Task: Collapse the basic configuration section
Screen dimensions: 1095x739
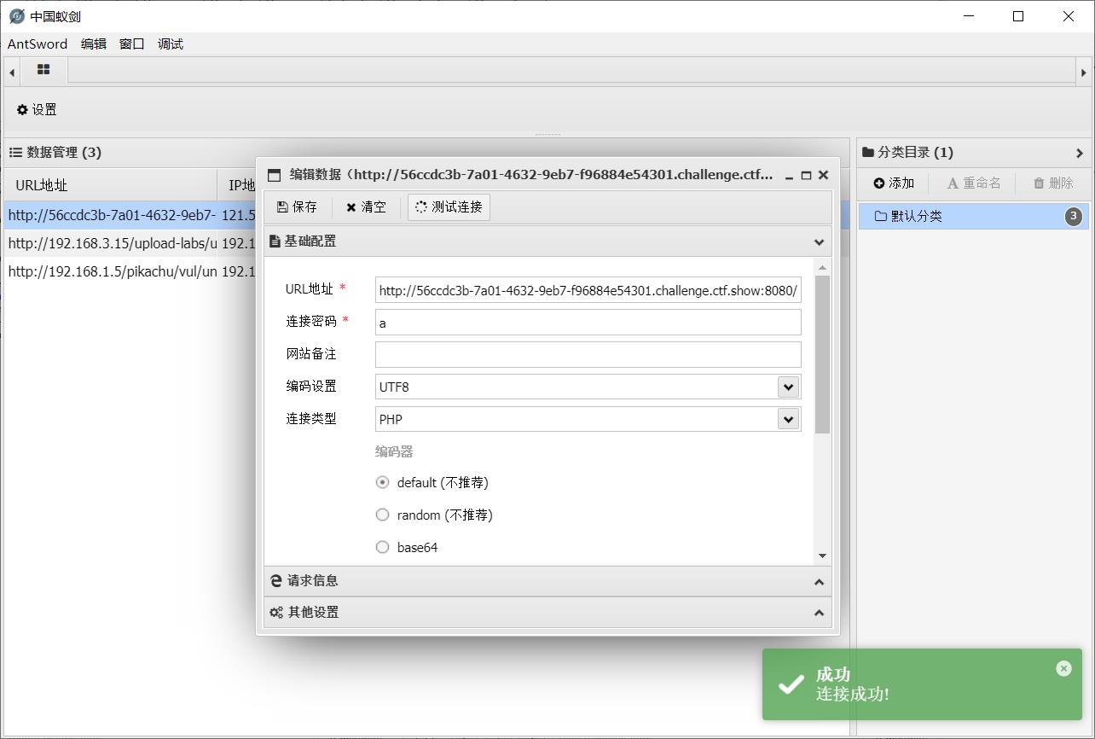Action: pyautogui.click(x=819, y=242)
